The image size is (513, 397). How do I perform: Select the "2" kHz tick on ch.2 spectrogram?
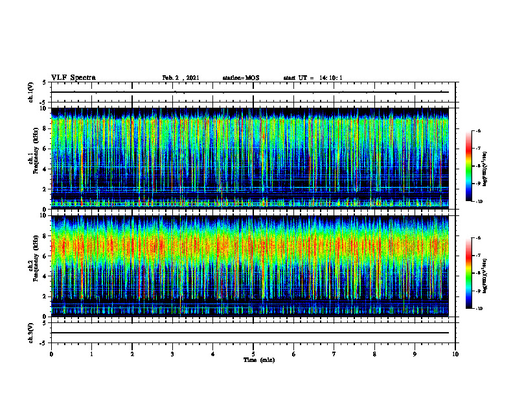[45, 296]
